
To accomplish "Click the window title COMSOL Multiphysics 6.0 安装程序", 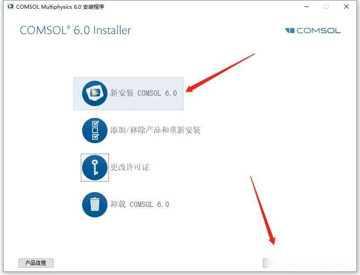I will pyautogui.click(x=60, y=7).
